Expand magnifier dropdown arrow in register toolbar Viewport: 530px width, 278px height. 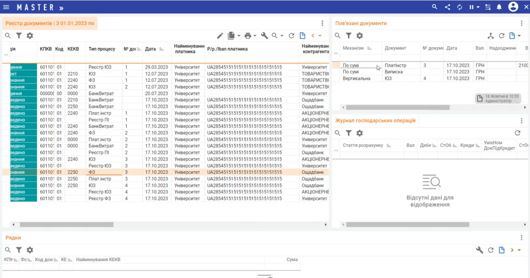[282, 36]
